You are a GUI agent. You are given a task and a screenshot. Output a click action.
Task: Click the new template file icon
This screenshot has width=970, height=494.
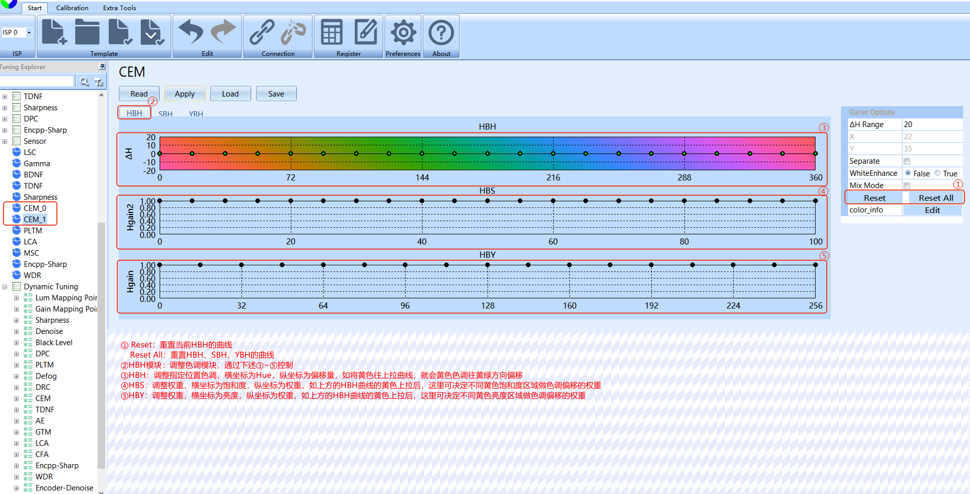54,32
